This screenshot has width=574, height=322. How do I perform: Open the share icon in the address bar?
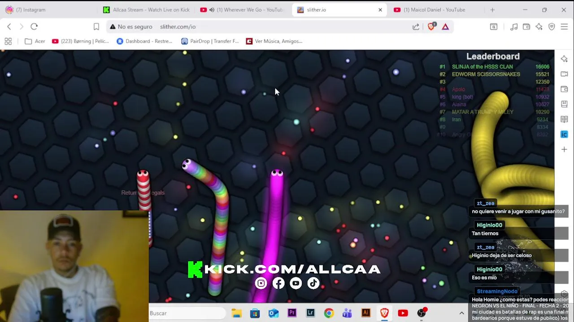(x=416, y=27)
